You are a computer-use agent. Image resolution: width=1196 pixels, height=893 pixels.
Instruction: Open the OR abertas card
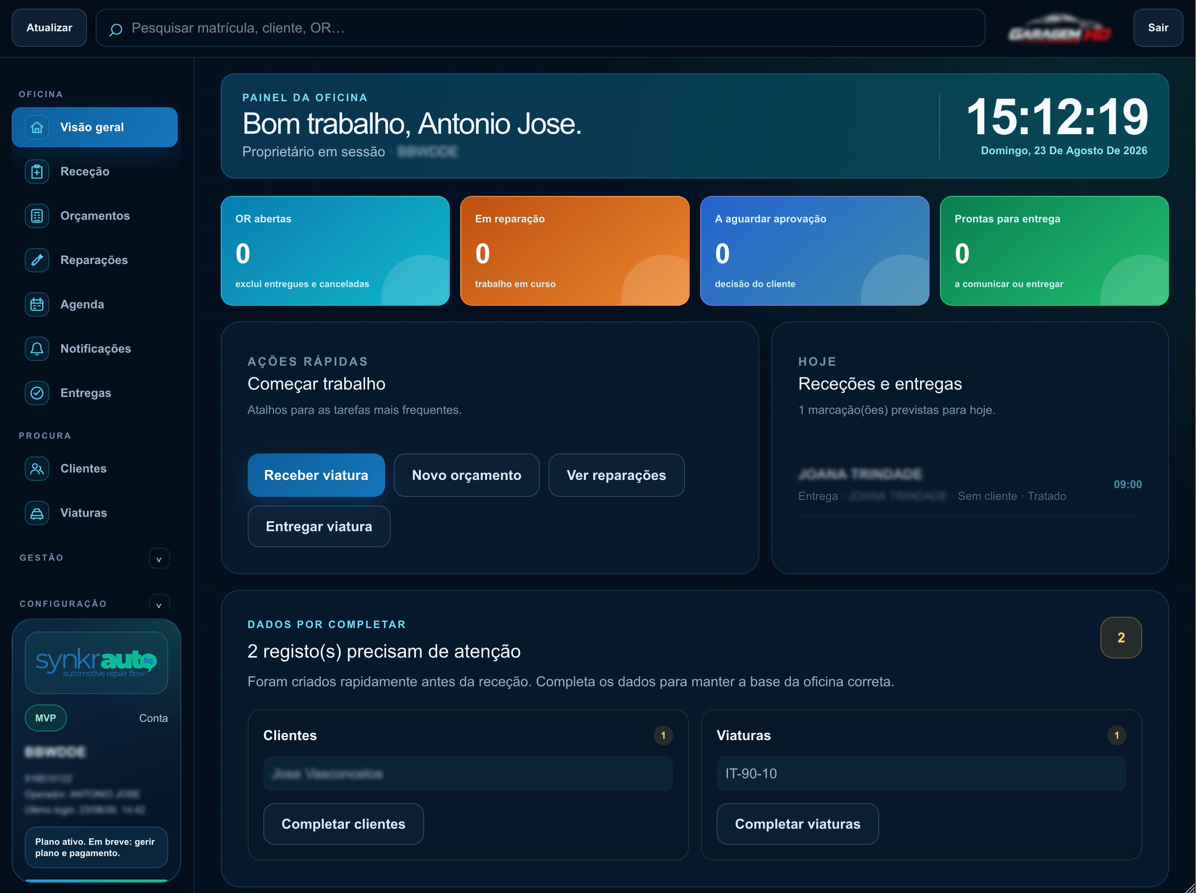point(335,251)
